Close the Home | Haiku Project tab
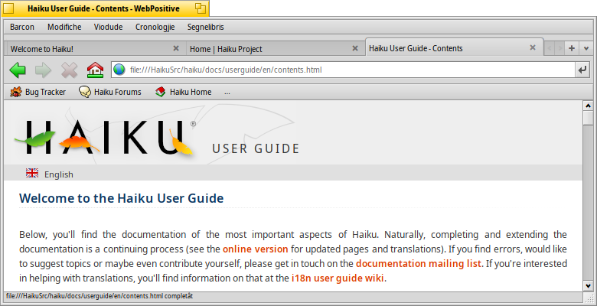Image resolution: width=597 pixels, height=306 pixels. click(x=354, y=48)
